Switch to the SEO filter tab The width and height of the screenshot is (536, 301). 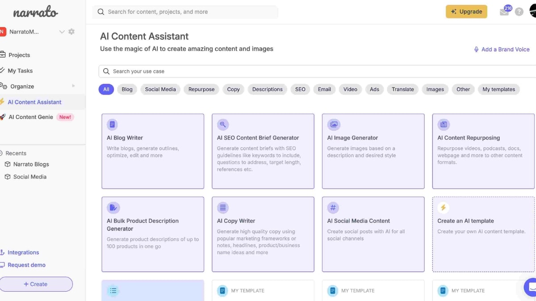[300, 89]
